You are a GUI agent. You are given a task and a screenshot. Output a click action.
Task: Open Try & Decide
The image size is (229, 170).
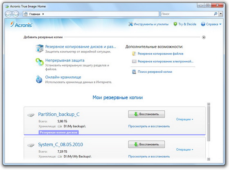tap(187, 24)
